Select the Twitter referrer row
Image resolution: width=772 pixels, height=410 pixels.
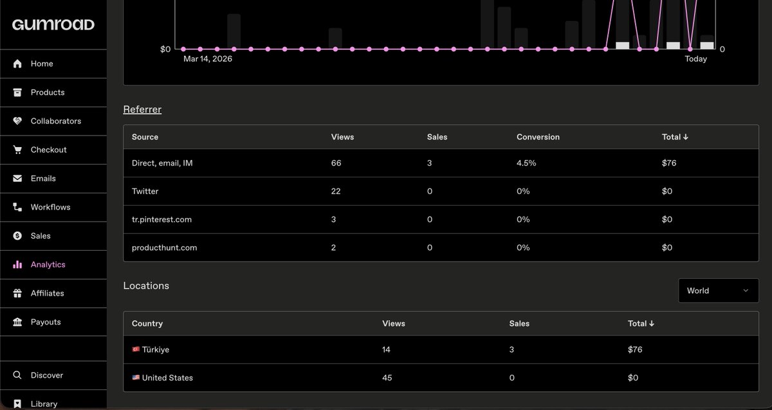(441, 192)
